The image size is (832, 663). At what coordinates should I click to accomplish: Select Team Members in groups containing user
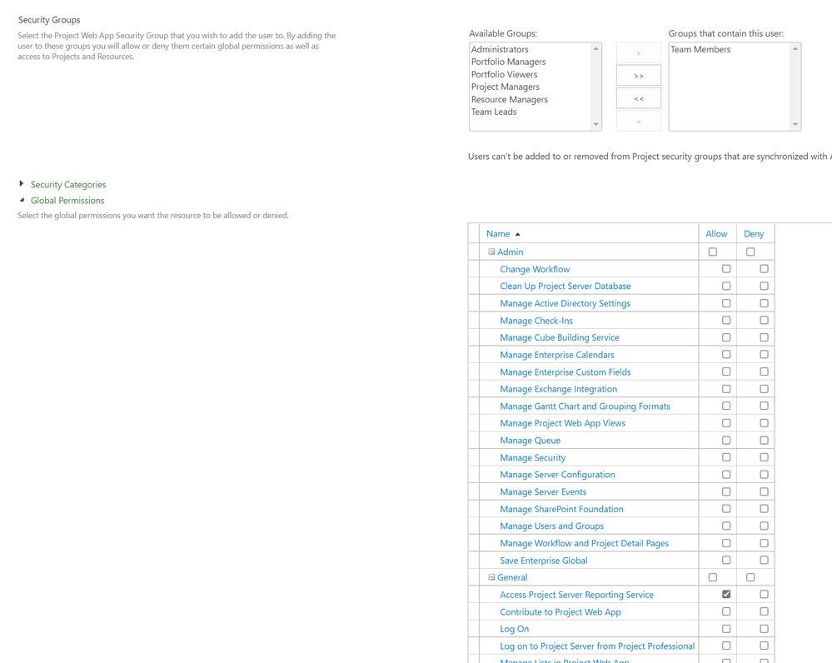(x=700, y=49)
